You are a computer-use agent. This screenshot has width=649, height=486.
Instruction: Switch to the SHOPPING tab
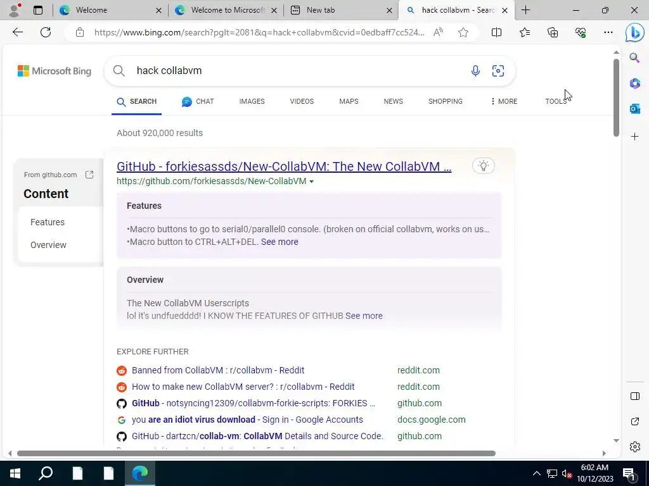click(x=446, y=101)
